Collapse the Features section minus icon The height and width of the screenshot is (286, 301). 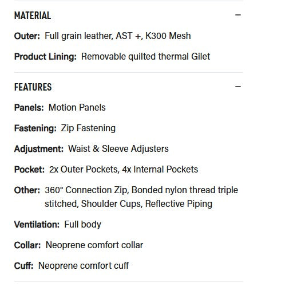(238, 87)
